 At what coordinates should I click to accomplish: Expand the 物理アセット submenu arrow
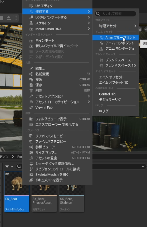(x=135, y=26)
